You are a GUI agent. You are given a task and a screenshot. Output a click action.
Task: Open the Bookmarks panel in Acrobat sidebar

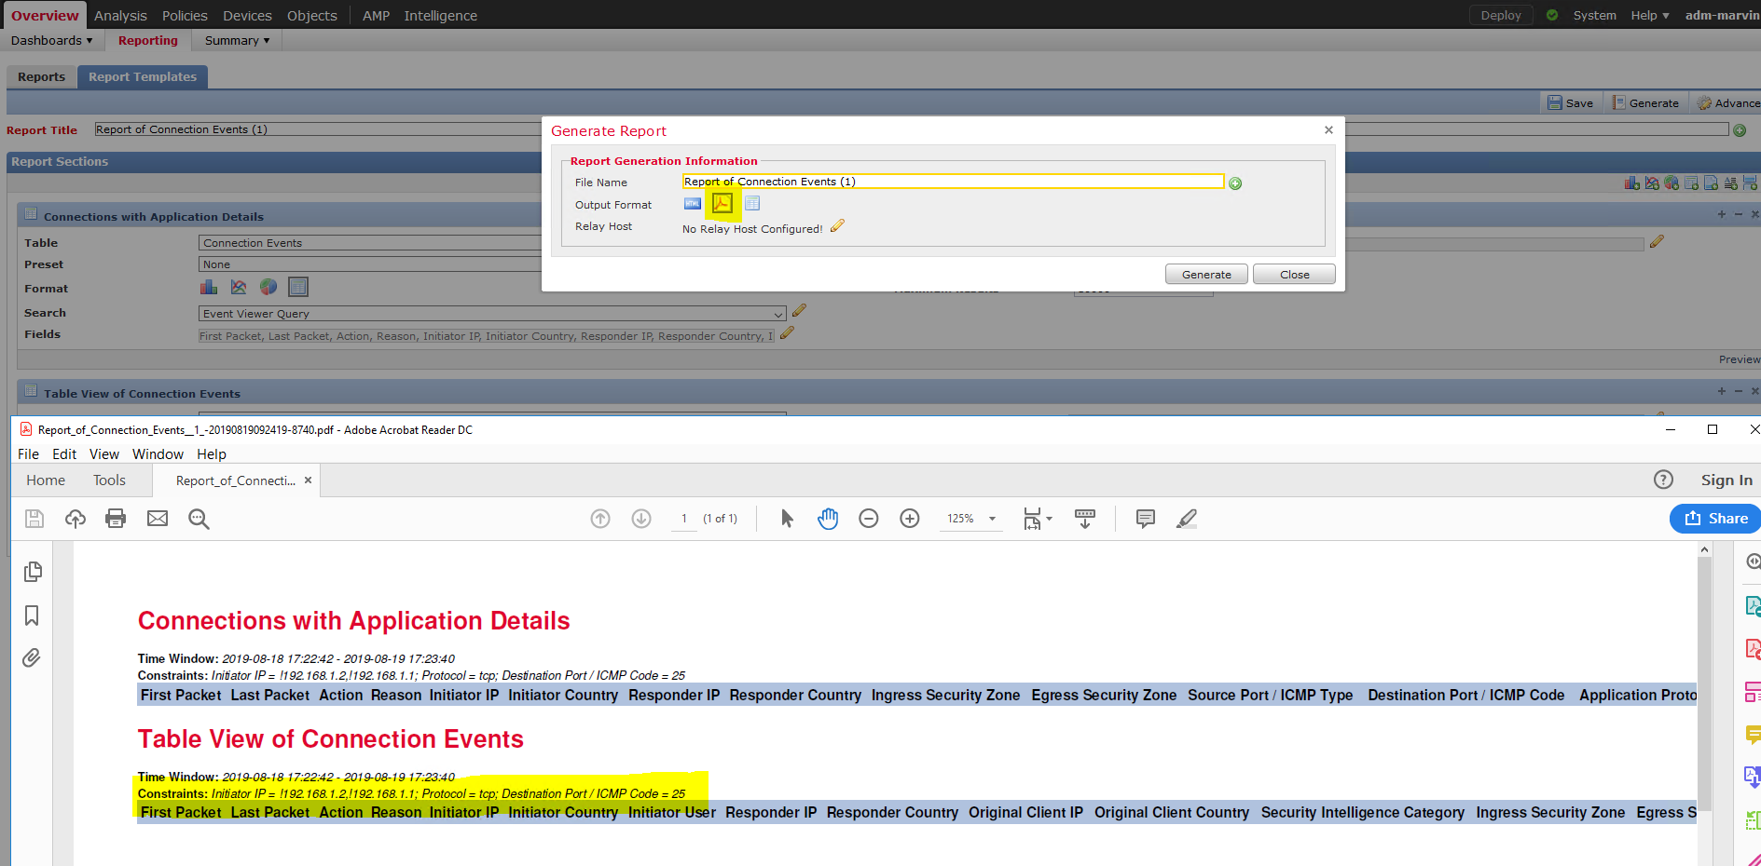pos(33,616)
